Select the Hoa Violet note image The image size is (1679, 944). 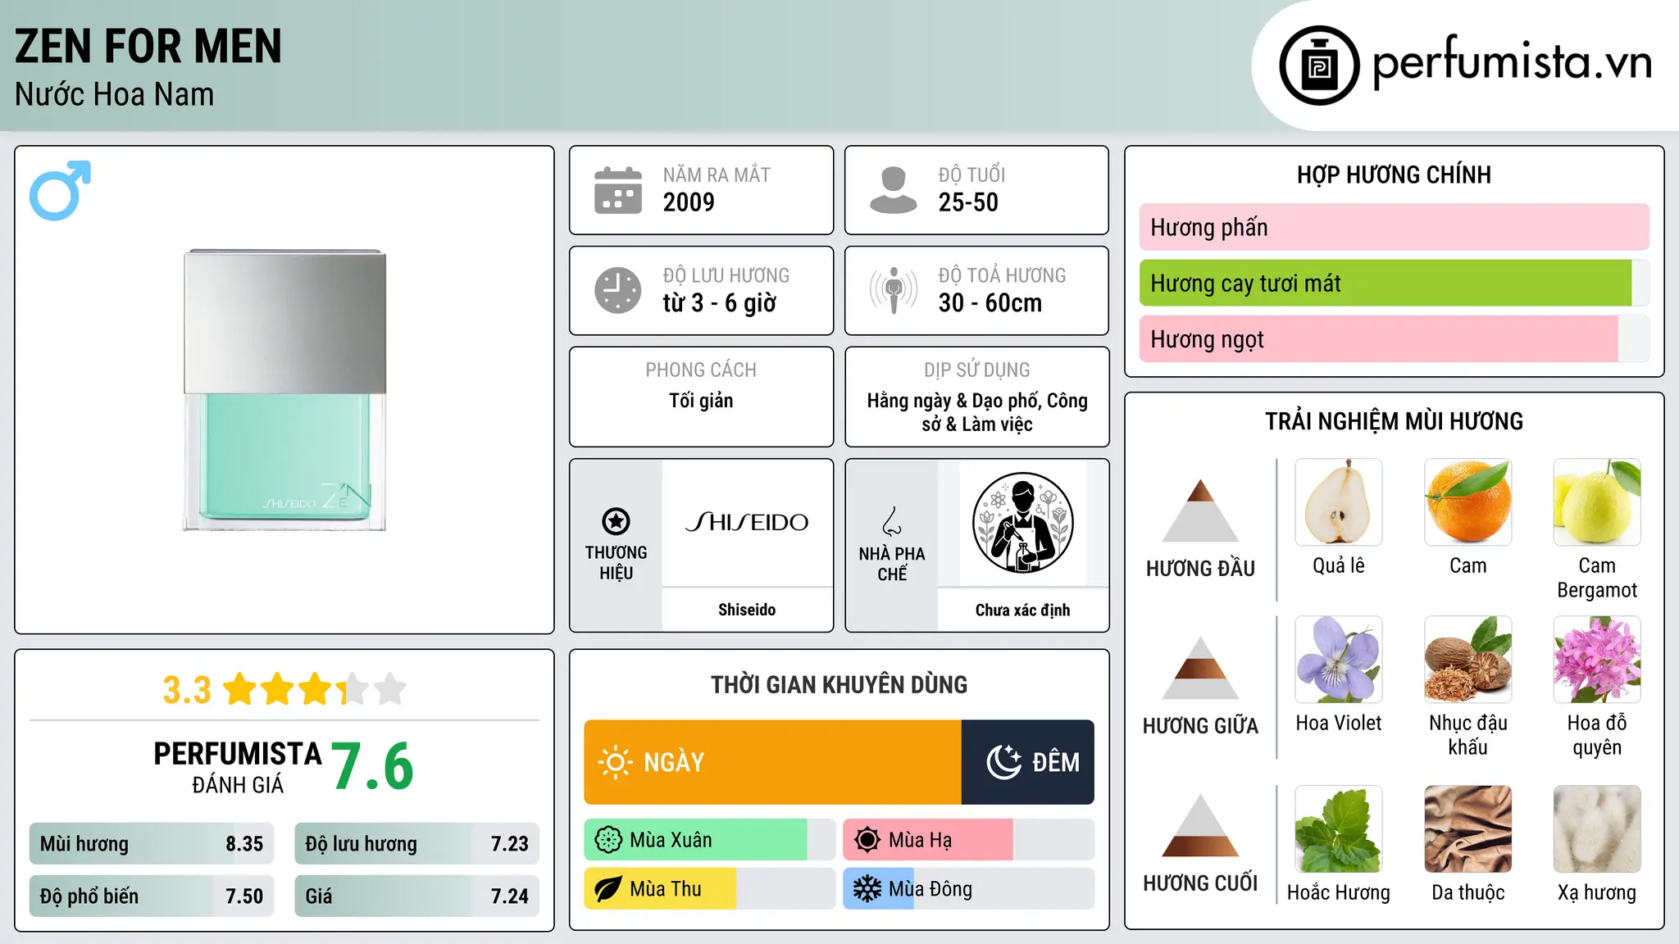coord(1339,660)
